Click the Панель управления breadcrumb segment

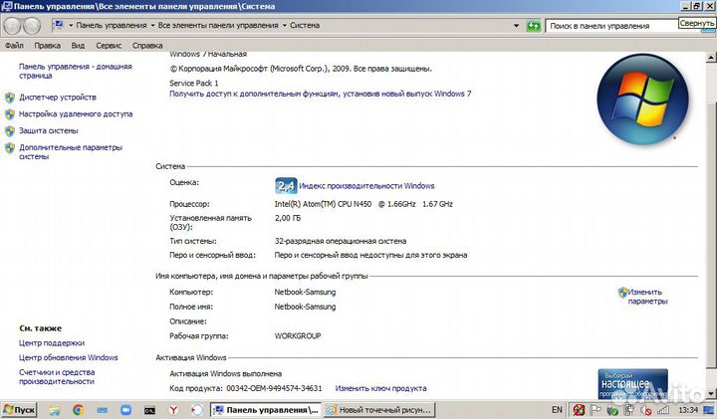(x=112, y=26)
